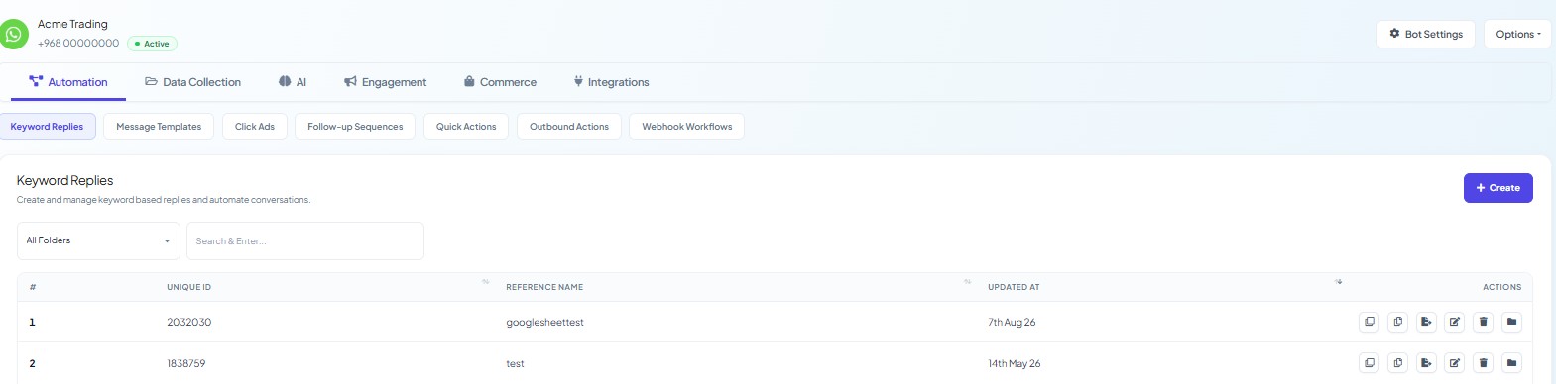Move googlesheettest to a folder
Viewport: 1556px width, 384px height.
pyautogui.click(x=1512, y=322)
